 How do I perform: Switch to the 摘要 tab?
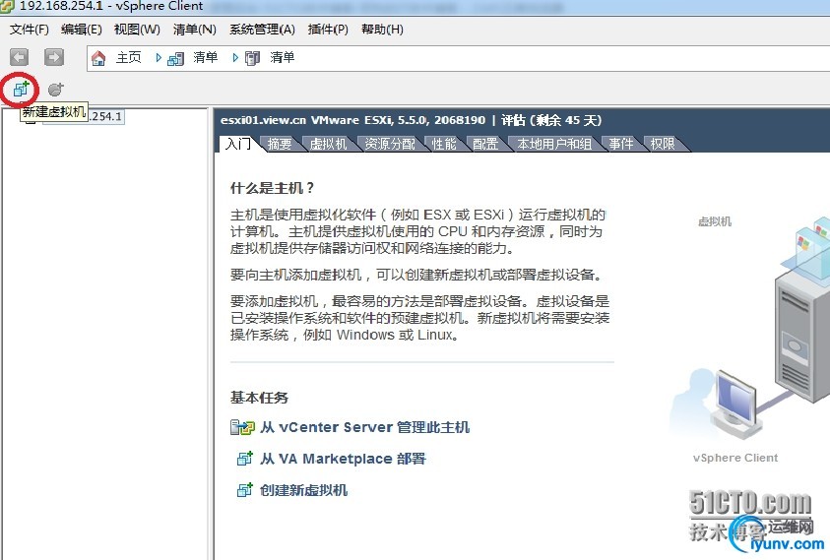pos(280,144)
